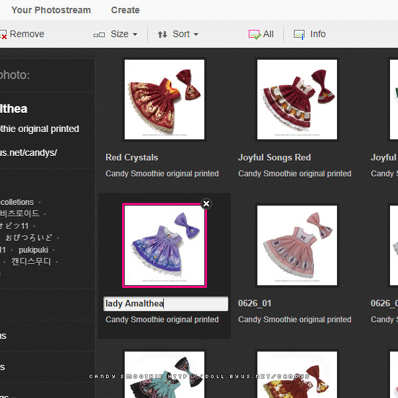Viewport: 398px width, 398px height.
Task: Click the Info label in toolbar
Action: (x=318, y=34)
